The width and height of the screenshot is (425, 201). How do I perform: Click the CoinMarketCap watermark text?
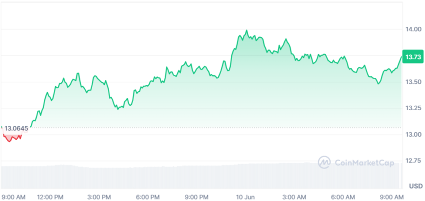(x=364, y=163)
